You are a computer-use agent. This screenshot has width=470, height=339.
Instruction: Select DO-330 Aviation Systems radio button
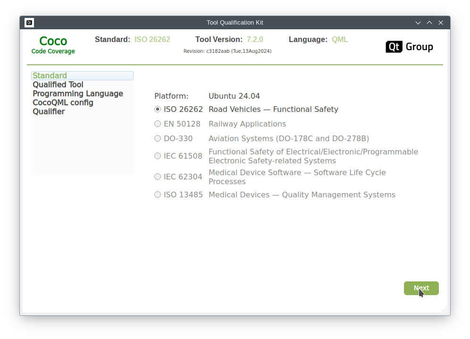(x=158, y=138)
